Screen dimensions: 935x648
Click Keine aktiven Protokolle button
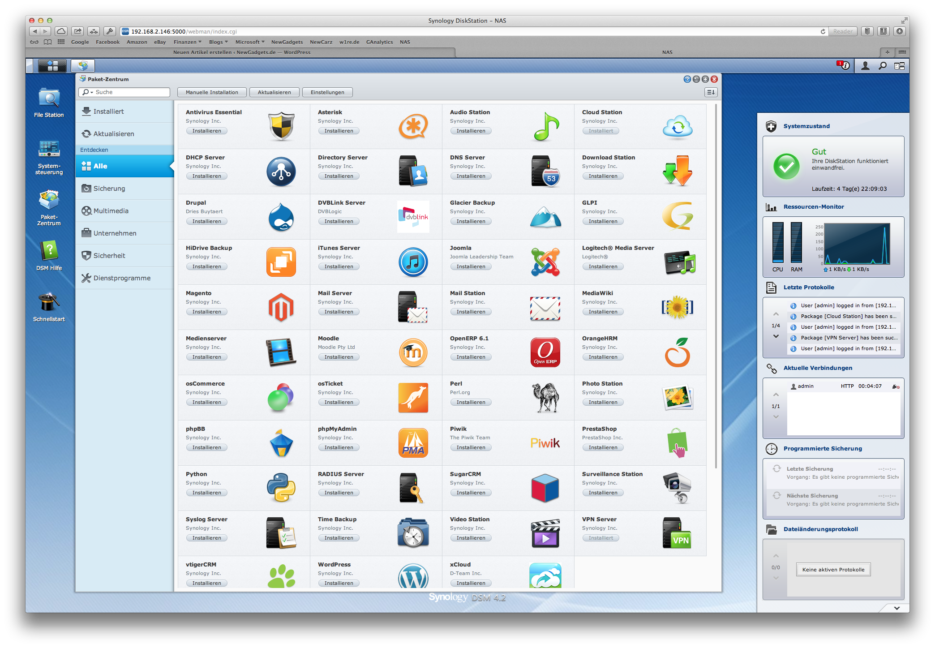(x=833, y=570)
